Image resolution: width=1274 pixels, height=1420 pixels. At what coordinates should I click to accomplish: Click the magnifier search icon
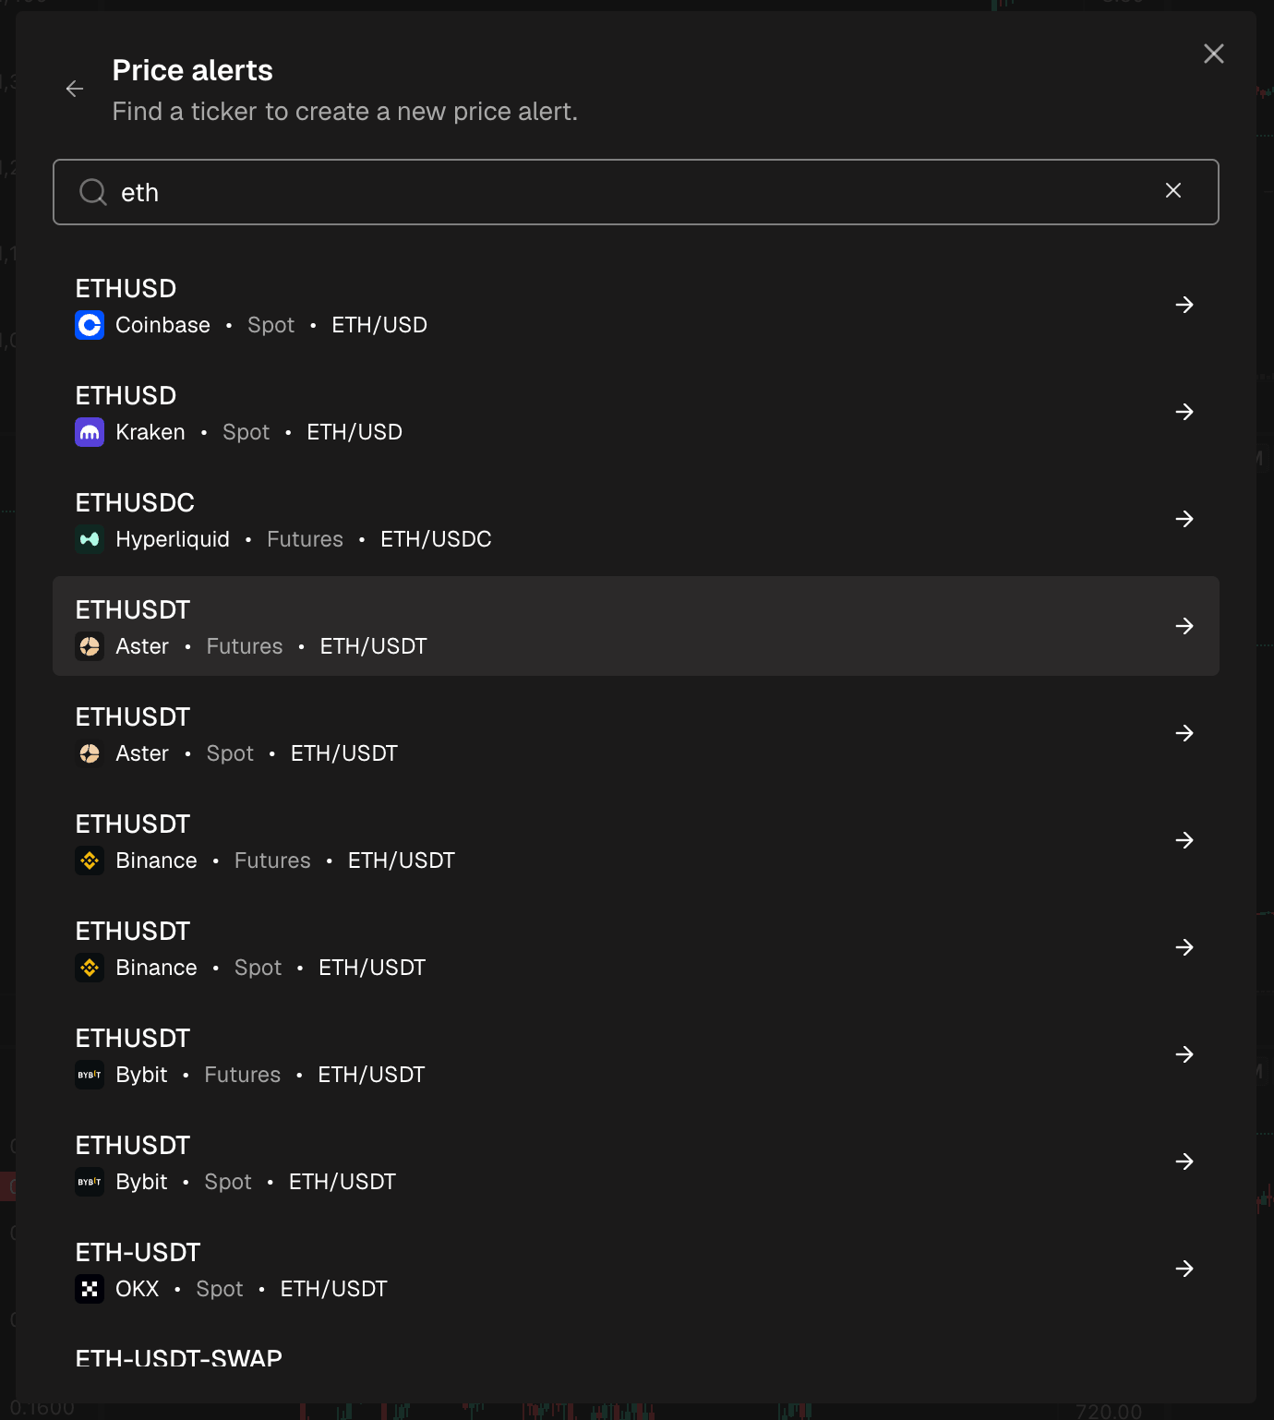point(93,192)
